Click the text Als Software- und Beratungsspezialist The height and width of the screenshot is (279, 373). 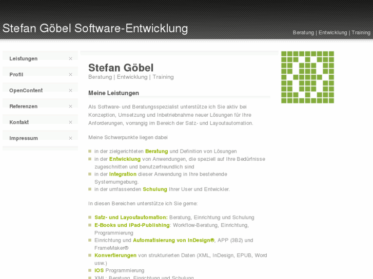pyautogui.click(x=133, y=107)
